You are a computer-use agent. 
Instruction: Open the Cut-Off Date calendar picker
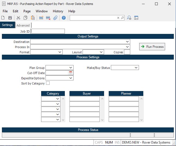(71, 73)
